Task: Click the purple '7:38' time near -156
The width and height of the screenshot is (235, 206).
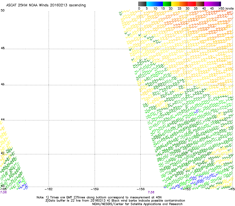Action: point(151,192)
